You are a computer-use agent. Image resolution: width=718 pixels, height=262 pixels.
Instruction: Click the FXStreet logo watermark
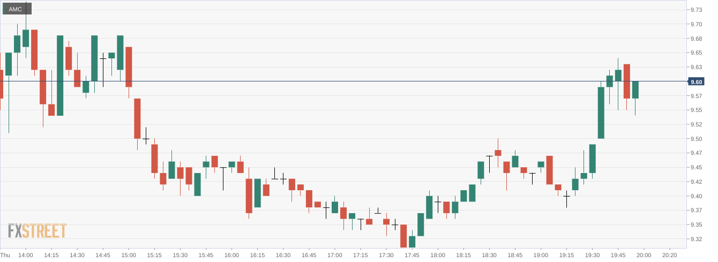[x=37, y=231]
